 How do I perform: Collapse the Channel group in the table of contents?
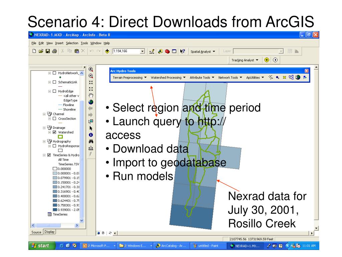[x=44, y=114]
